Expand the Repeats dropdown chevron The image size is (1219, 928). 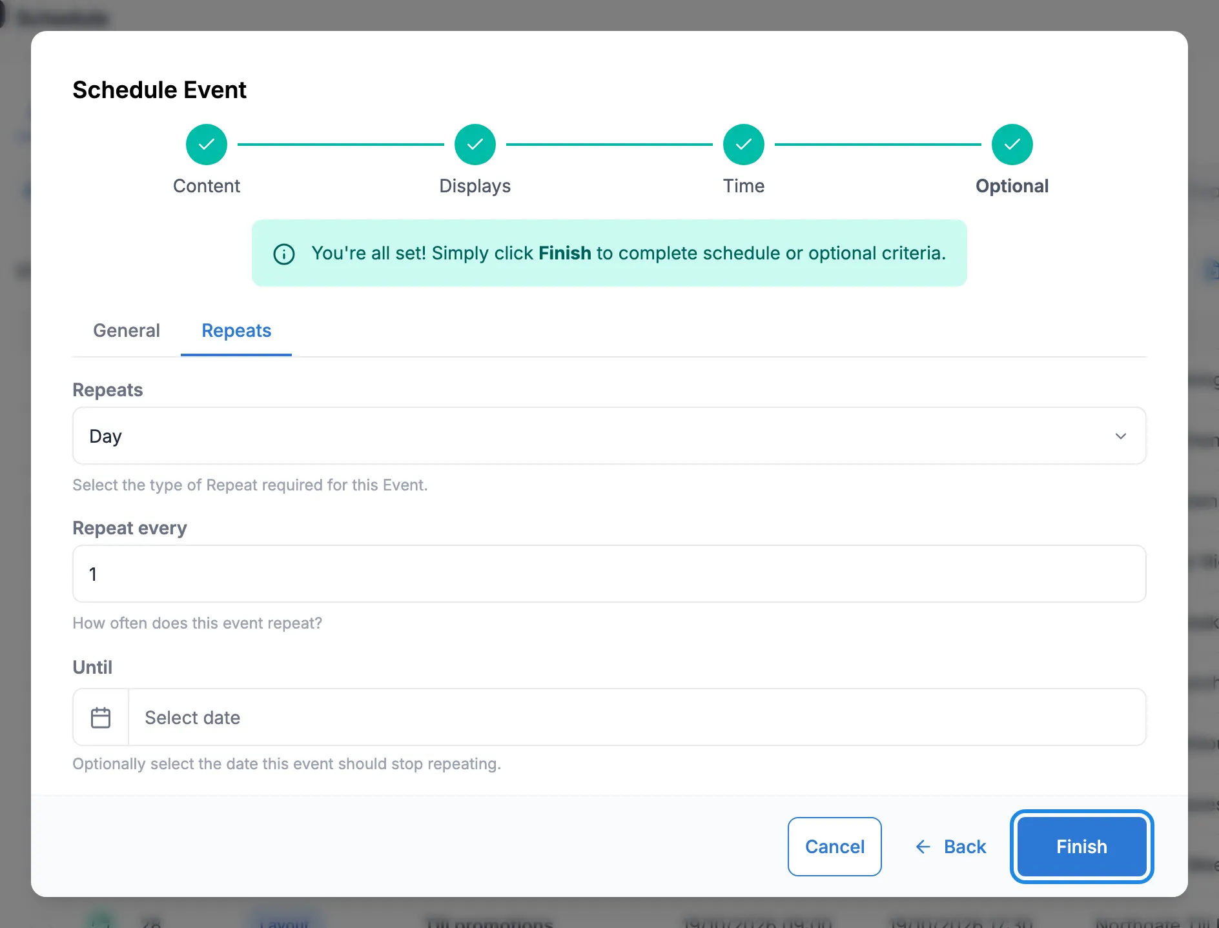1121,436
